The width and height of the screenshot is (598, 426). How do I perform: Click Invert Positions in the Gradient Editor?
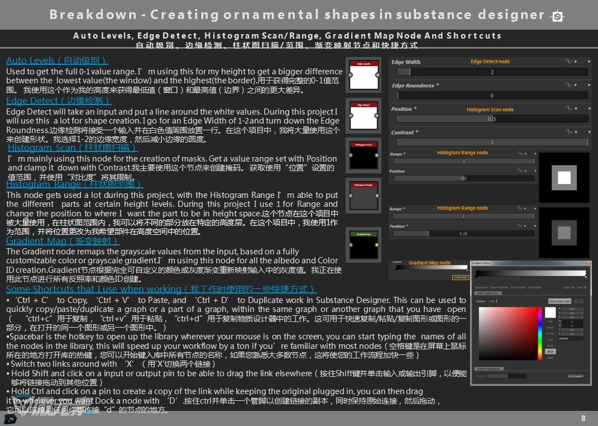(499, 287)
